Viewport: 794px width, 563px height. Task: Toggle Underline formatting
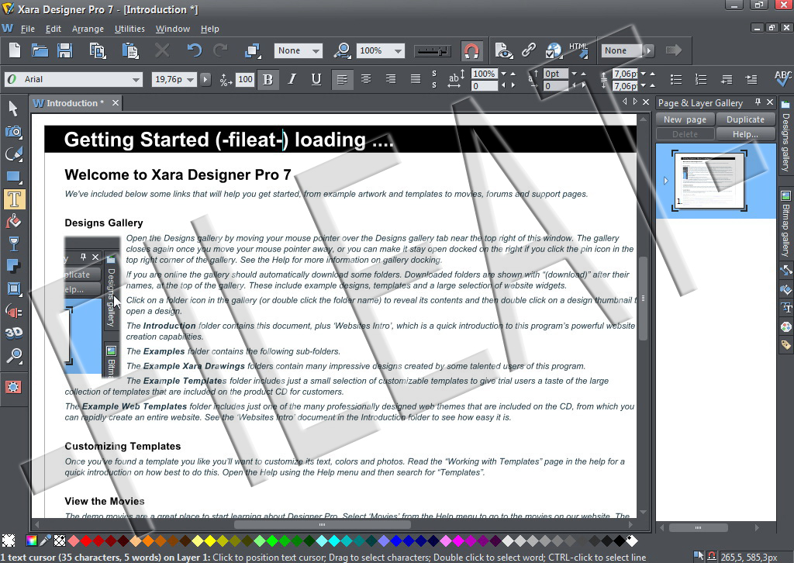pyautogui.click(x=316, y=80)
